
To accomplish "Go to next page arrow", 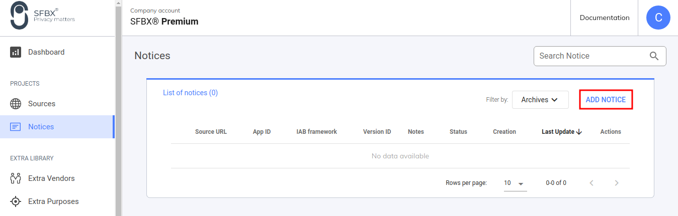I will tap(617, 183).
